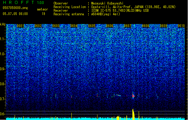The width and height of the screenshot is (188, 120).
Task: Click the meteor count 19
Action: (x=43, y=14)
